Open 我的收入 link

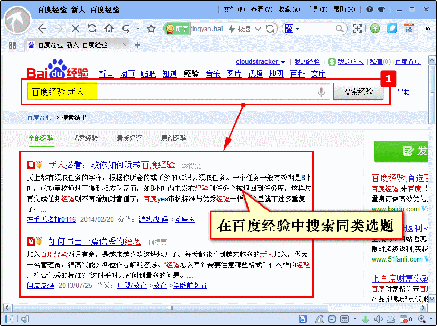click(x=350, y=62)
